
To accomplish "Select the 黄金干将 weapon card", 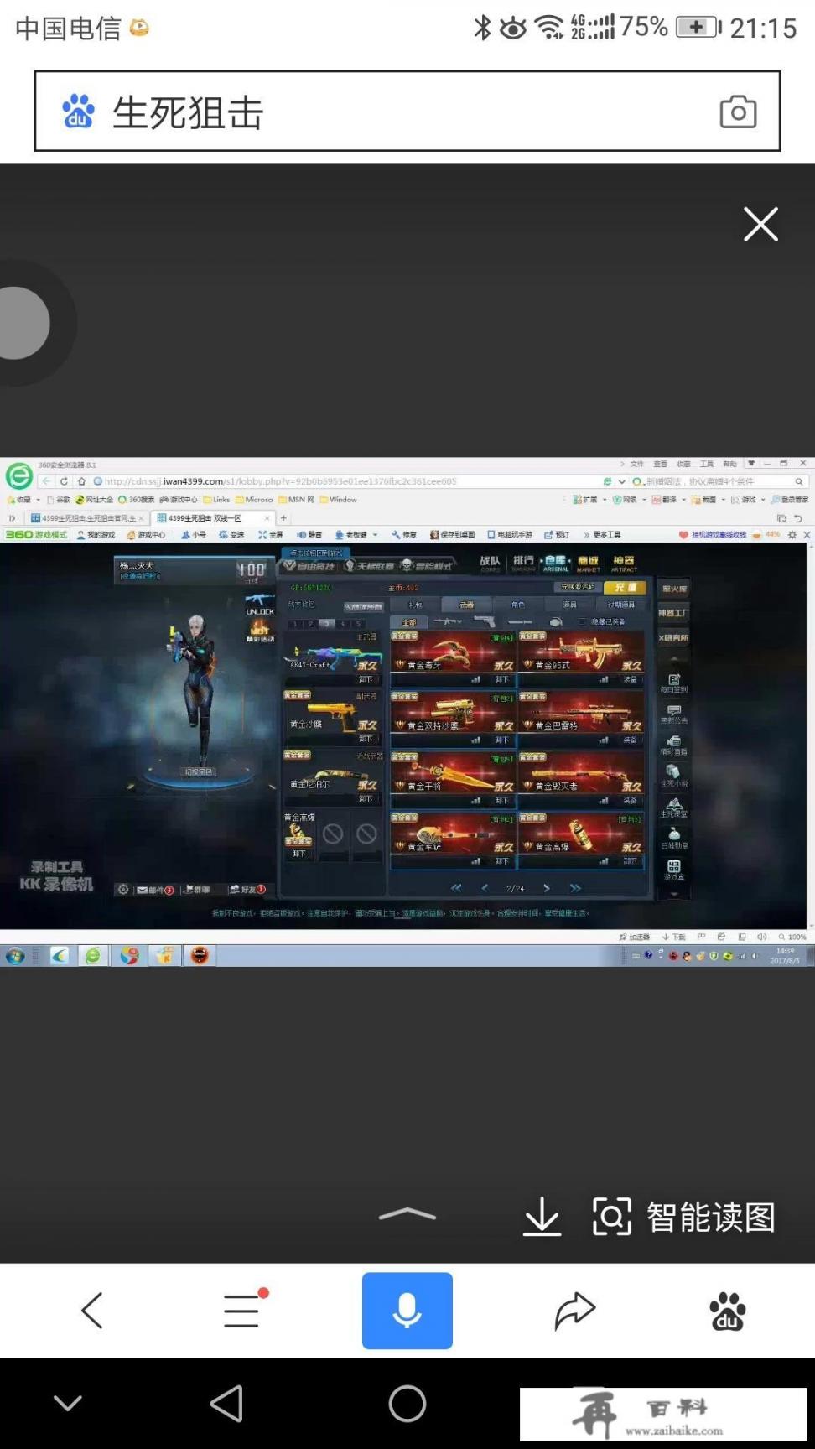I will click(453, 778).
